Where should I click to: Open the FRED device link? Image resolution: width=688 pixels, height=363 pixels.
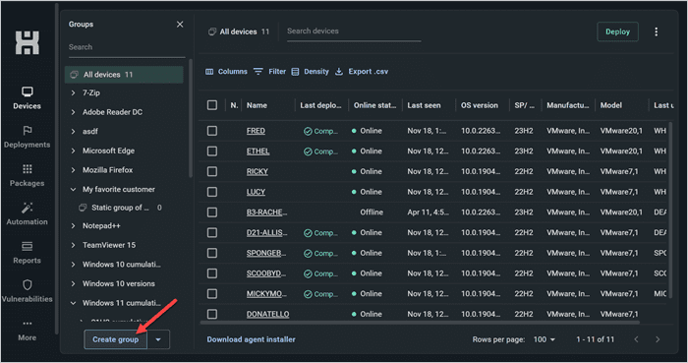[256, 131]
